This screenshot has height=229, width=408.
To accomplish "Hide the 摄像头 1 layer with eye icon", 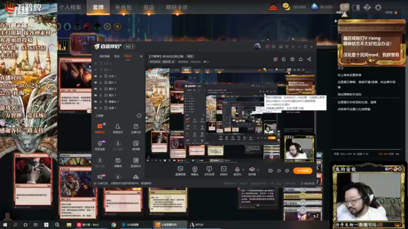I will coord(95,101).
